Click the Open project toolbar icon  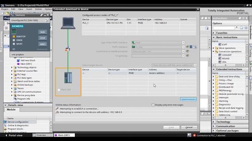(x=7, y=13)
